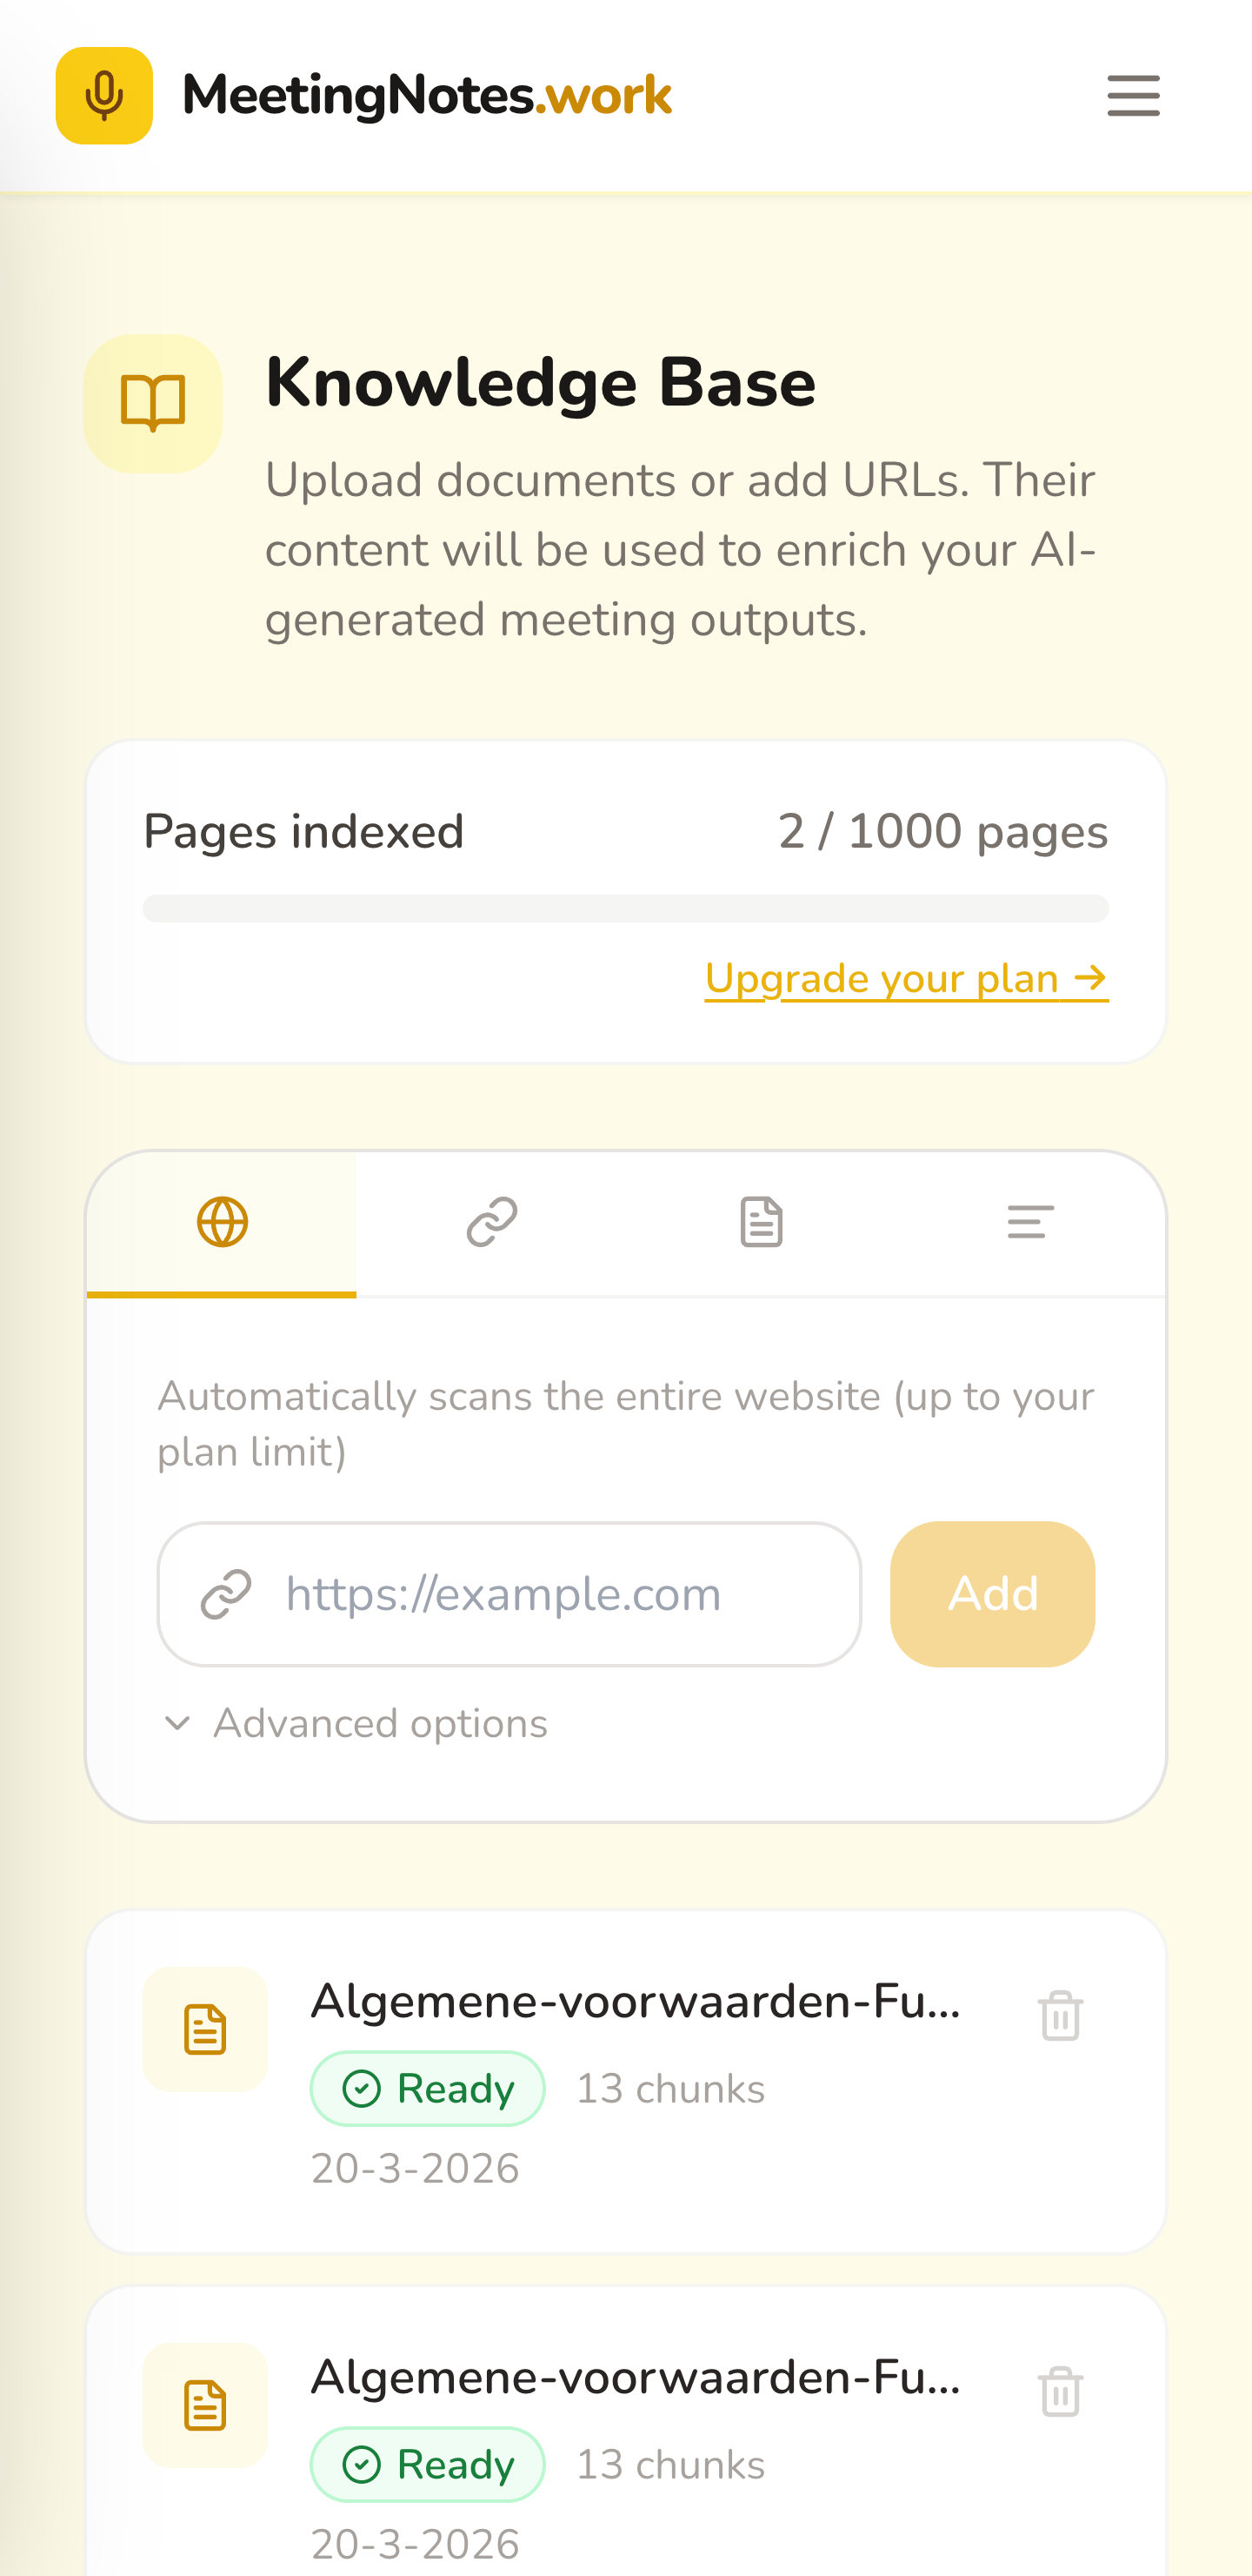The height and width of the screenshot is (2576, 1252).
Task: Select the paste text icon tab
Action: [x=1031, y=1221]
